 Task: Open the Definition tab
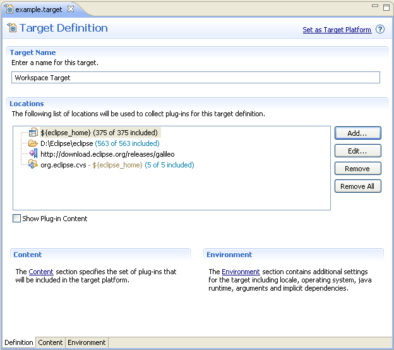[x=19, y=342]
